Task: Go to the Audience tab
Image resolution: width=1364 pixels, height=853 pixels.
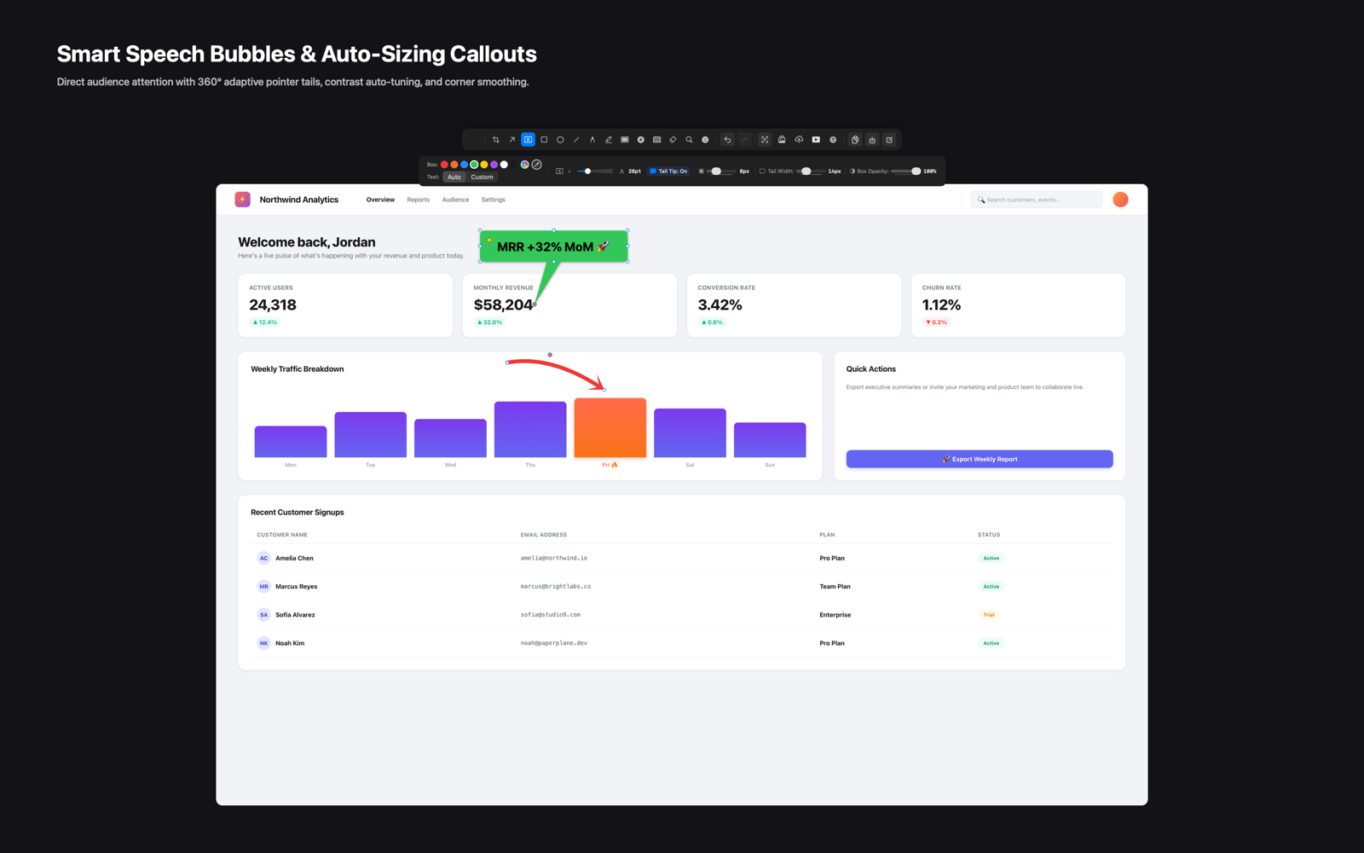Action: click(455, 200)
